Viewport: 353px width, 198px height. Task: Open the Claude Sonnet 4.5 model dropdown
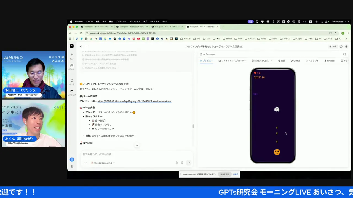(103, 163)
